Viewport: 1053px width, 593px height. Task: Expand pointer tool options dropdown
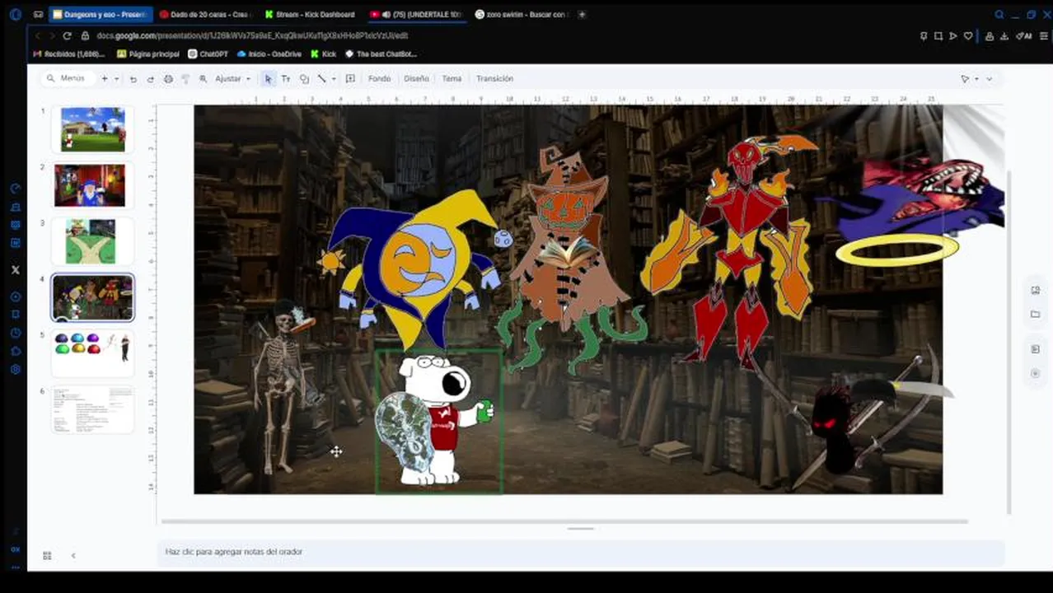(x=976, y=79)
